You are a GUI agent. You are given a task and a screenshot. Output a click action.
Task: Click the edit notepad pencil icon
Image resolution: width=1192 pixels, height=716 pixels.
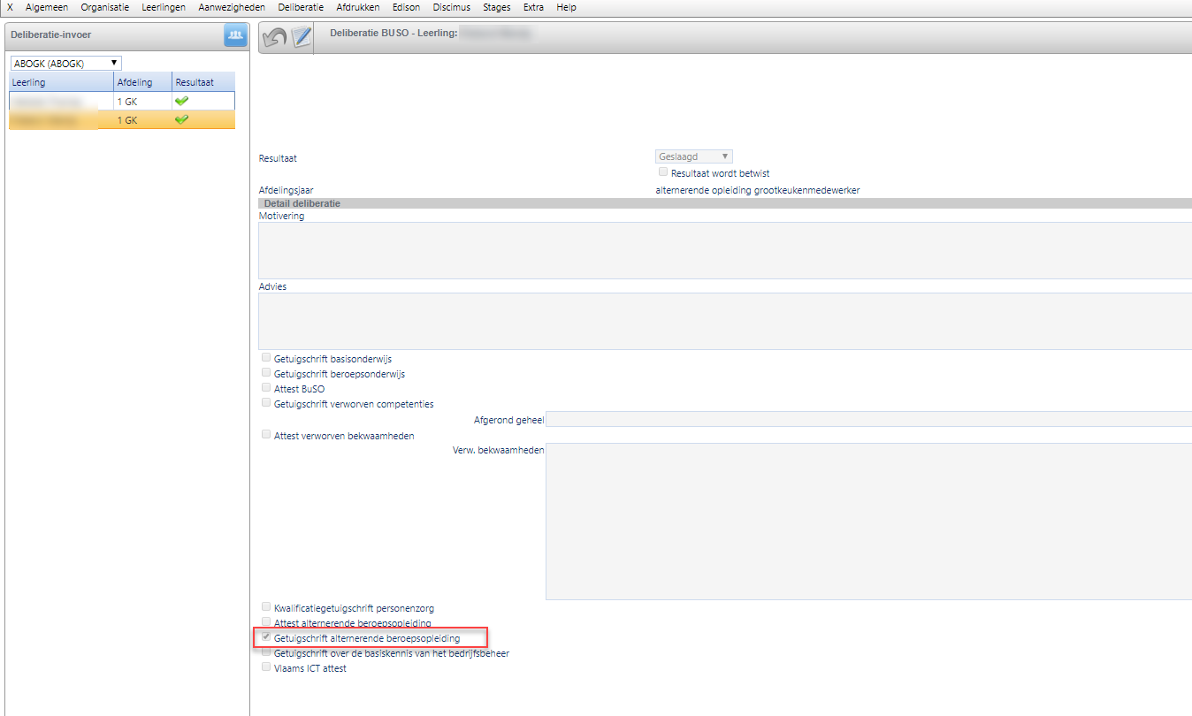coord(302,37)
